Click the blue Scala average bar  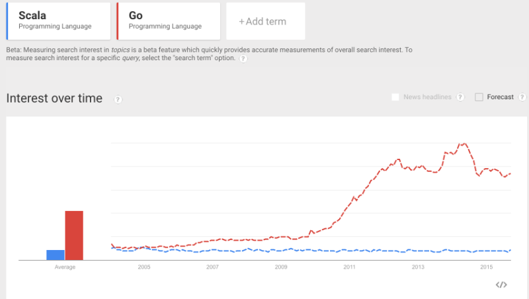[56, 255]
